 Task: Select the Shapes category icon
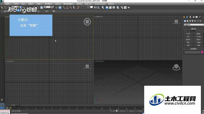187,21
